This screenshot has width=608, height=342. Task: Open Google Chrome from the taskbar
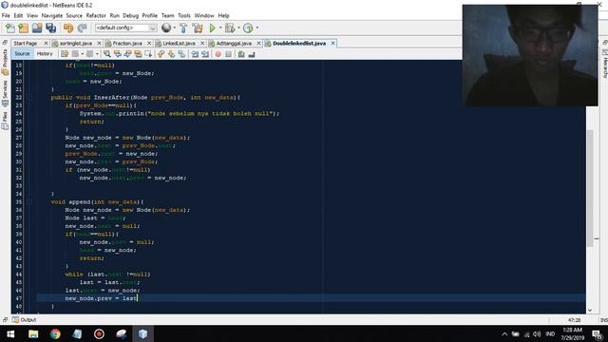pos(55,333)
